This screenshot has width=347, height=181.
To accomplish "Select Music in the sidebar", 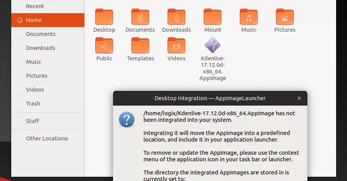I will [48, 61].
